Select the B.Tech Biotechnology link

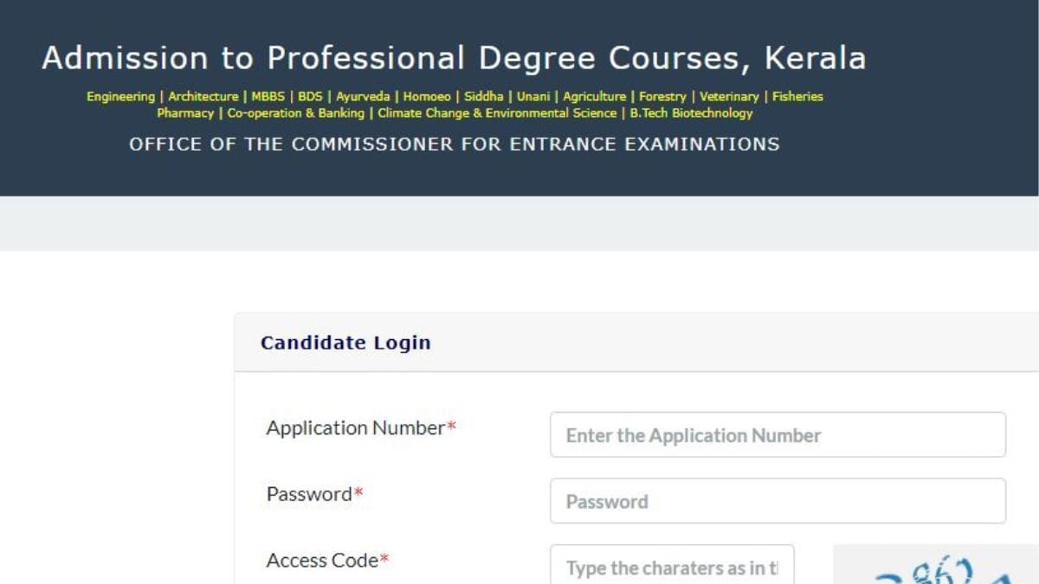690,112
